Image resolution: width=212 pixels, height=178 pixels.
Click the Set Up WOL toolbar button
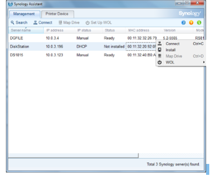click(x=99, y=23)
